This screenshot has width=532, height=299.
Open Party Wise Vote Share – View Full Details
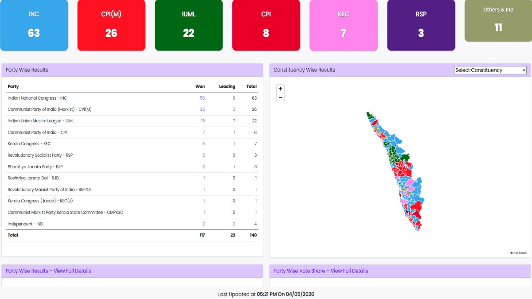pyautogui.click(x=321, y=271)
